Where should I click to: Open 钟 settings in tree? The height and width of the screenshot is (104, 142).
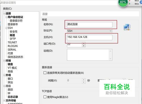[x=9, y=93]
